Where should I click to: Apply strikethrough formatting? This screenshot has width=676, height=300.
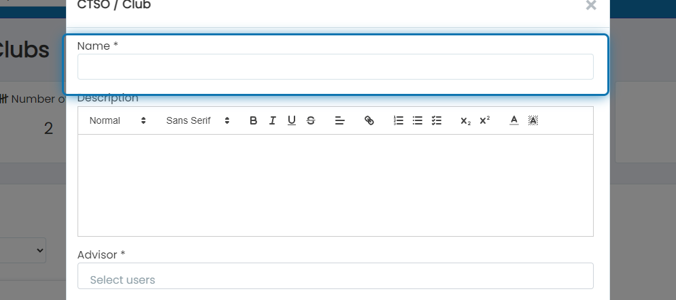coord(310,120)
